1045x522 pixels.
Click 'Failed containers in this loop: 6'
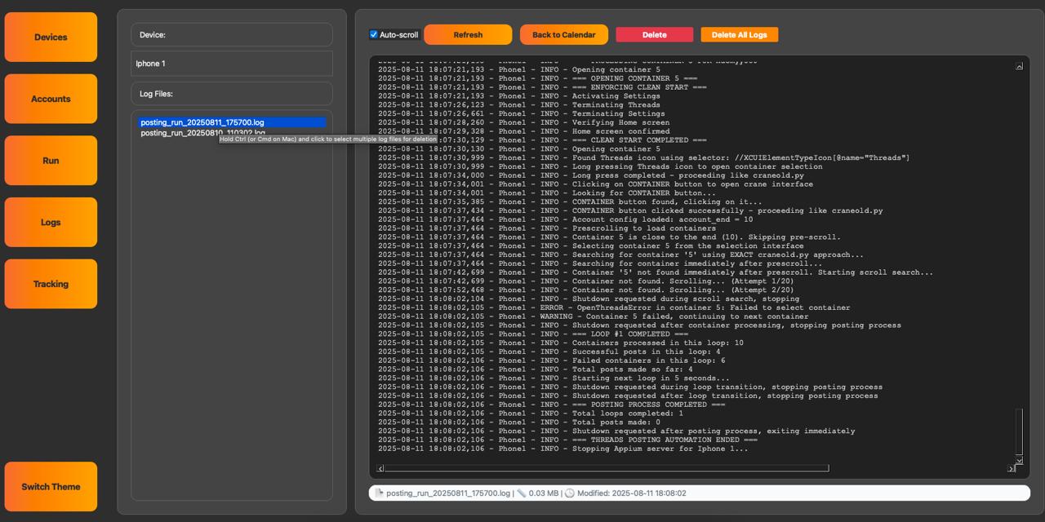tap(552, 361)
